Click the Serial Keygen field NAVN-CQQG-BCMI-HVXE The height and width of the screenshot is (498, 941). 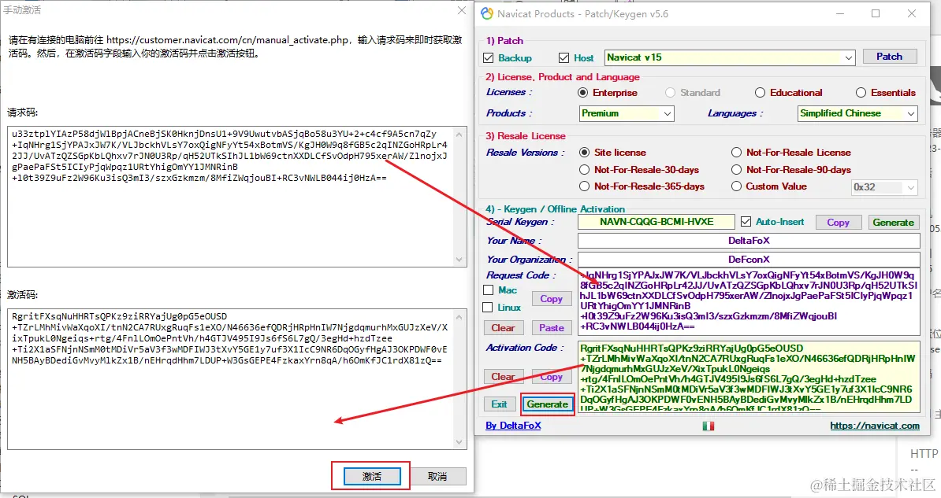[656, 222]
